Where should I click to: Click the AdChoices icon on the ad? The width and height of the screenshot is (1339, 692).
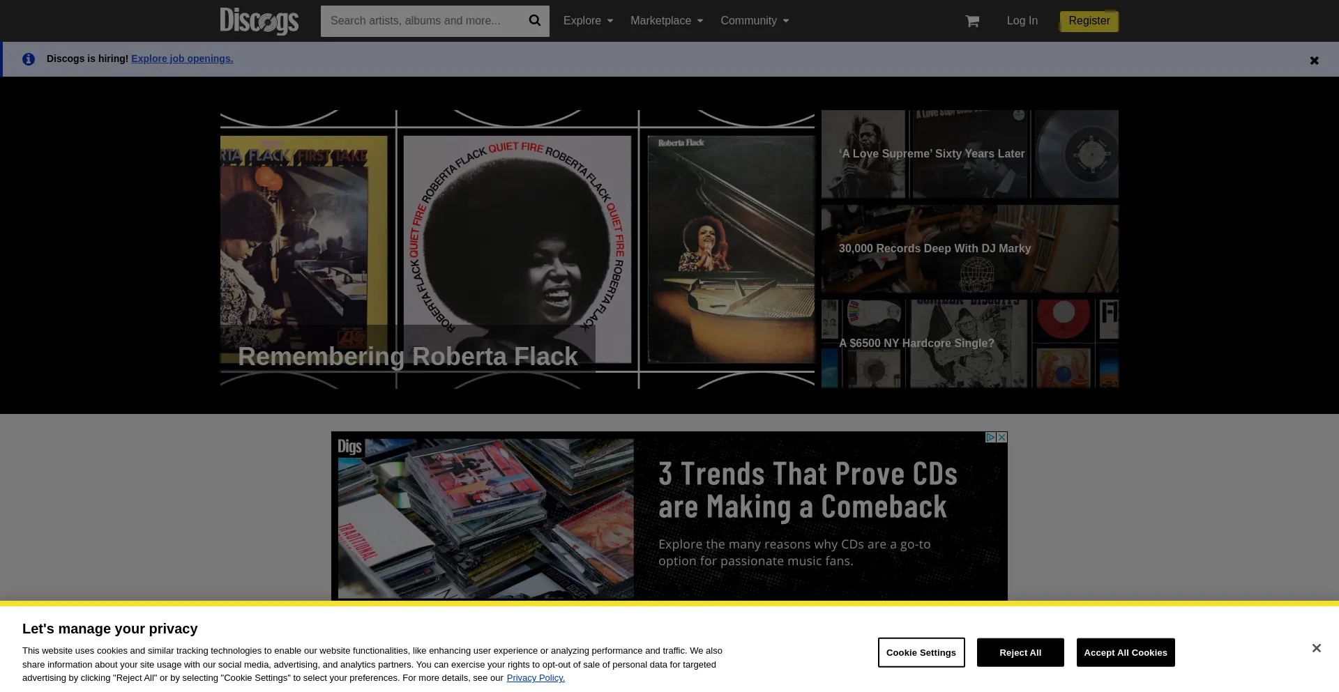click(x=990, y=437)
